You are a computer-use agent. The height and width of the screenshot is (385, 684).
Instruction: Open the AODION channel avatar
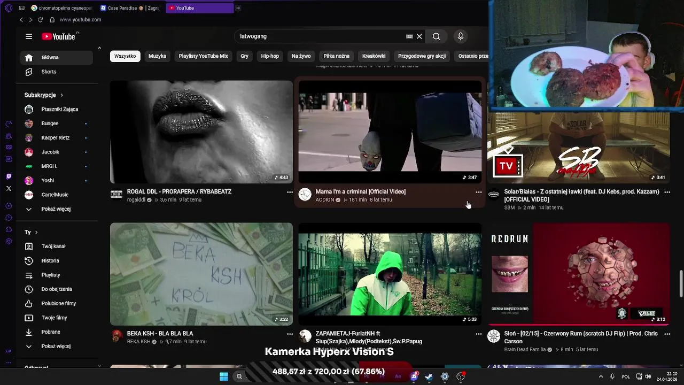(305, 195)
